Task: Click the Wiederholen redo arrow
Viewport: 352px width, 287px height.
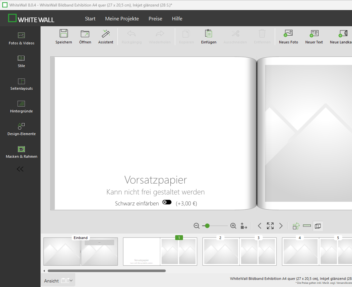Action: coord(160,34)
